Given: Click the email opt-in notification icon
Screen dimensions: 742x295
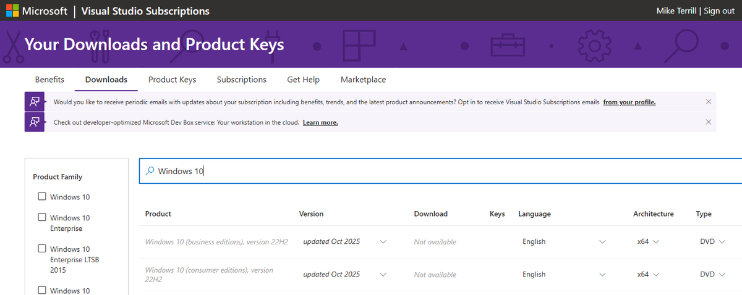Looking at the screenshot, I should [34, 102].
